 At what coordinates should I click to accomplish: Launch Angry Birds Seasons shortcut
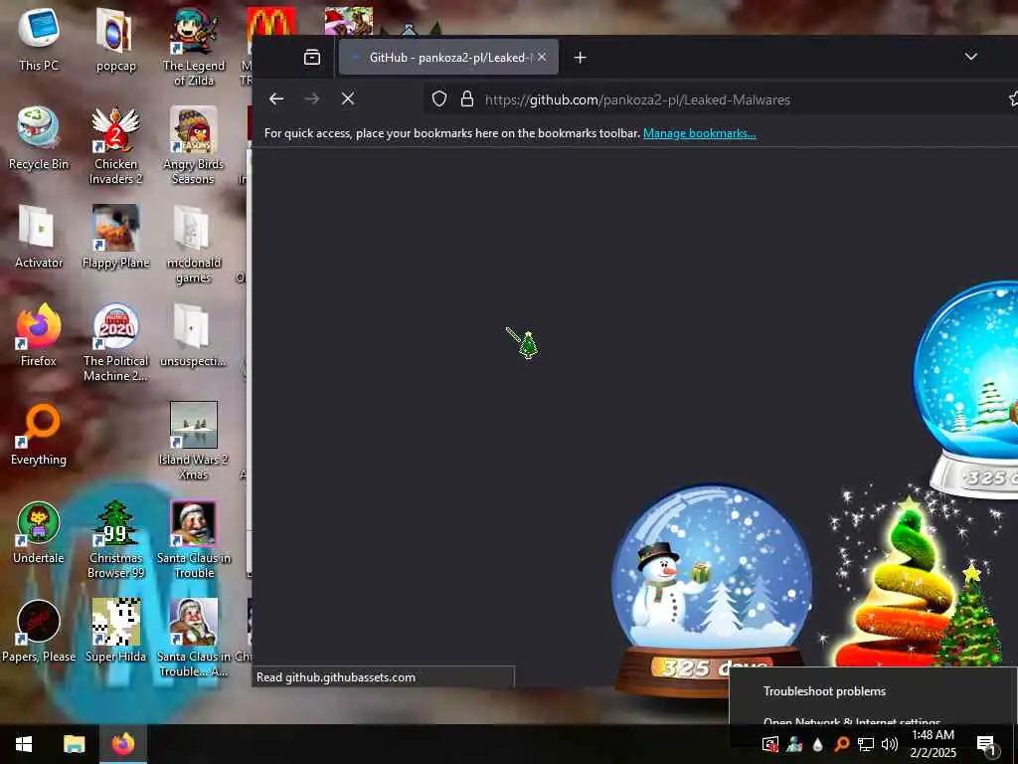(194, 145)
